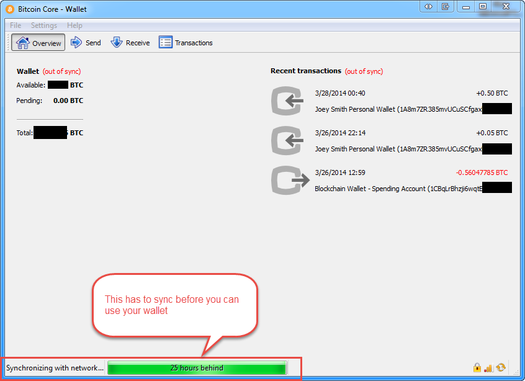
Task: Click the title bar button beside the minimize button
Action: 446,6
